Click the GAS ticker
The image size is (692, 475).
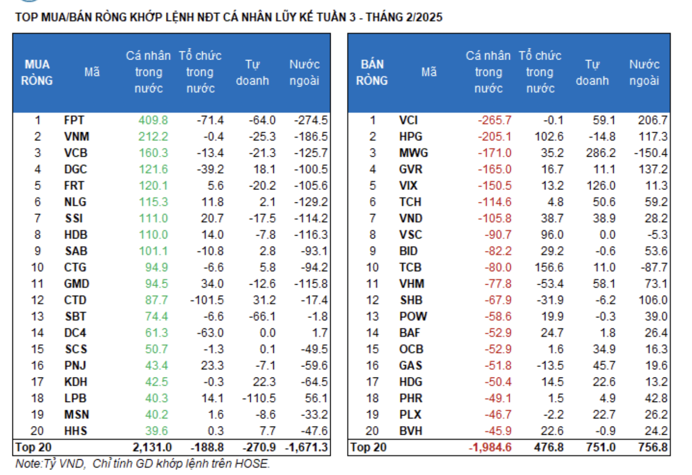[x=411, y=366]
